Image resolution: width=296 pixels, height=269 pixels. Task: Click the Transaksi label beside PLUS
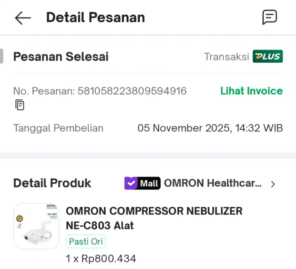[x=226, y=57]
